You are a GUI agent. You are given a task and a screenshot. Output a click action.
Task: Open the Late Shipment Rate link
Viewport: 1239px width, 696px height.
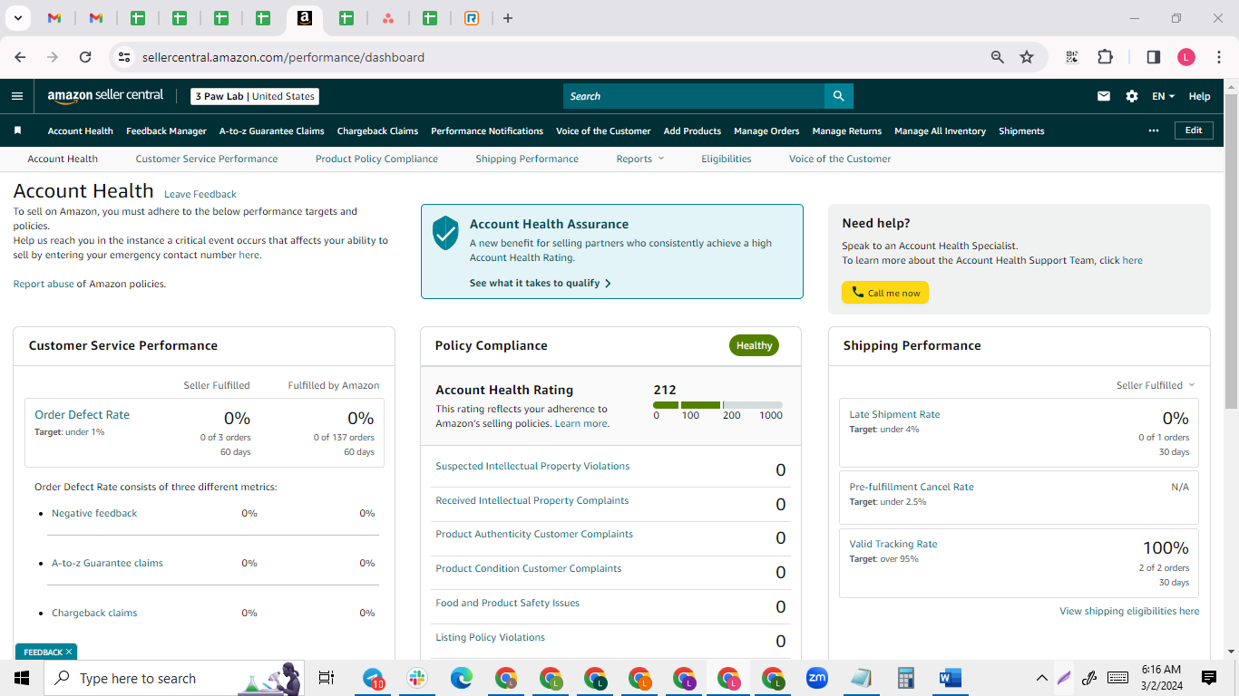pyautogui.click(x=894, y=414)
